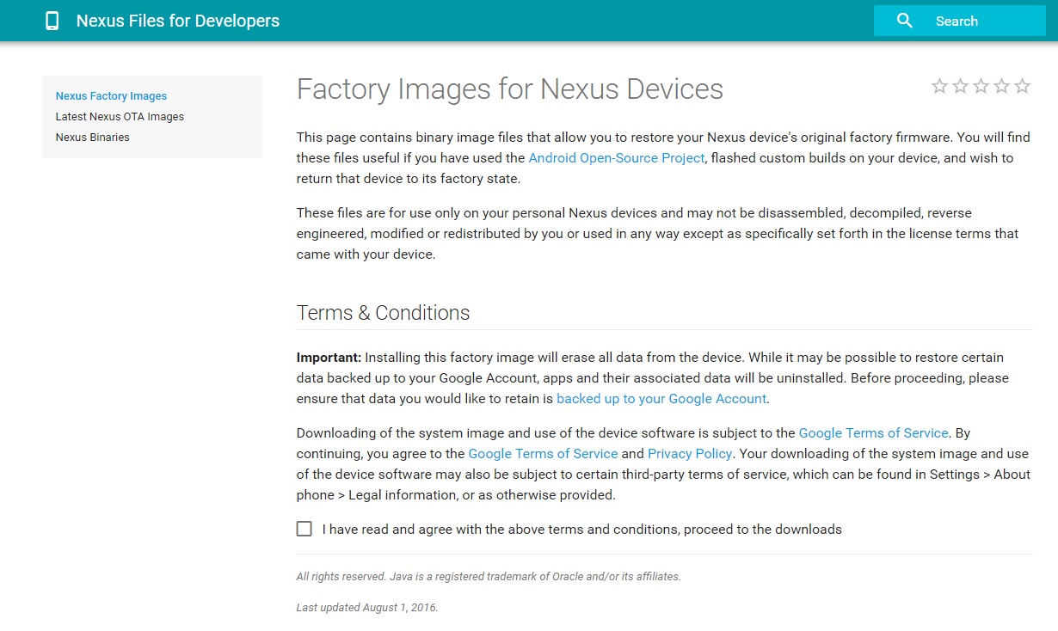Click first Google Terms of Service link

[873, 433]
